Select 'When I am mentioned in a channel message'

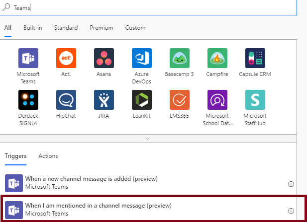[x=149, y=210]
